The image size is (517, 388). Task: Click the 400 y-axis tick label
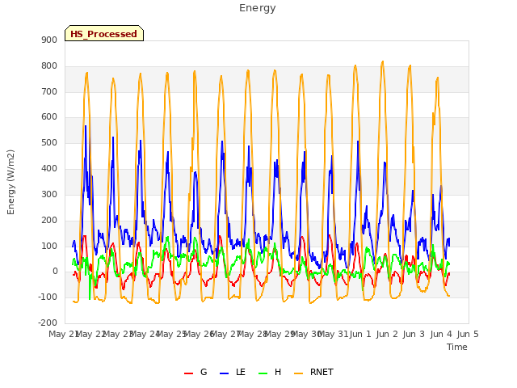49,169
